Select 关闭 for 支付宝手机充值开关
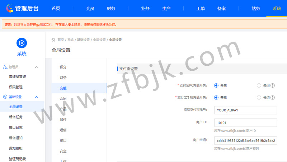The image size is (287, 162). click(259, 97)
